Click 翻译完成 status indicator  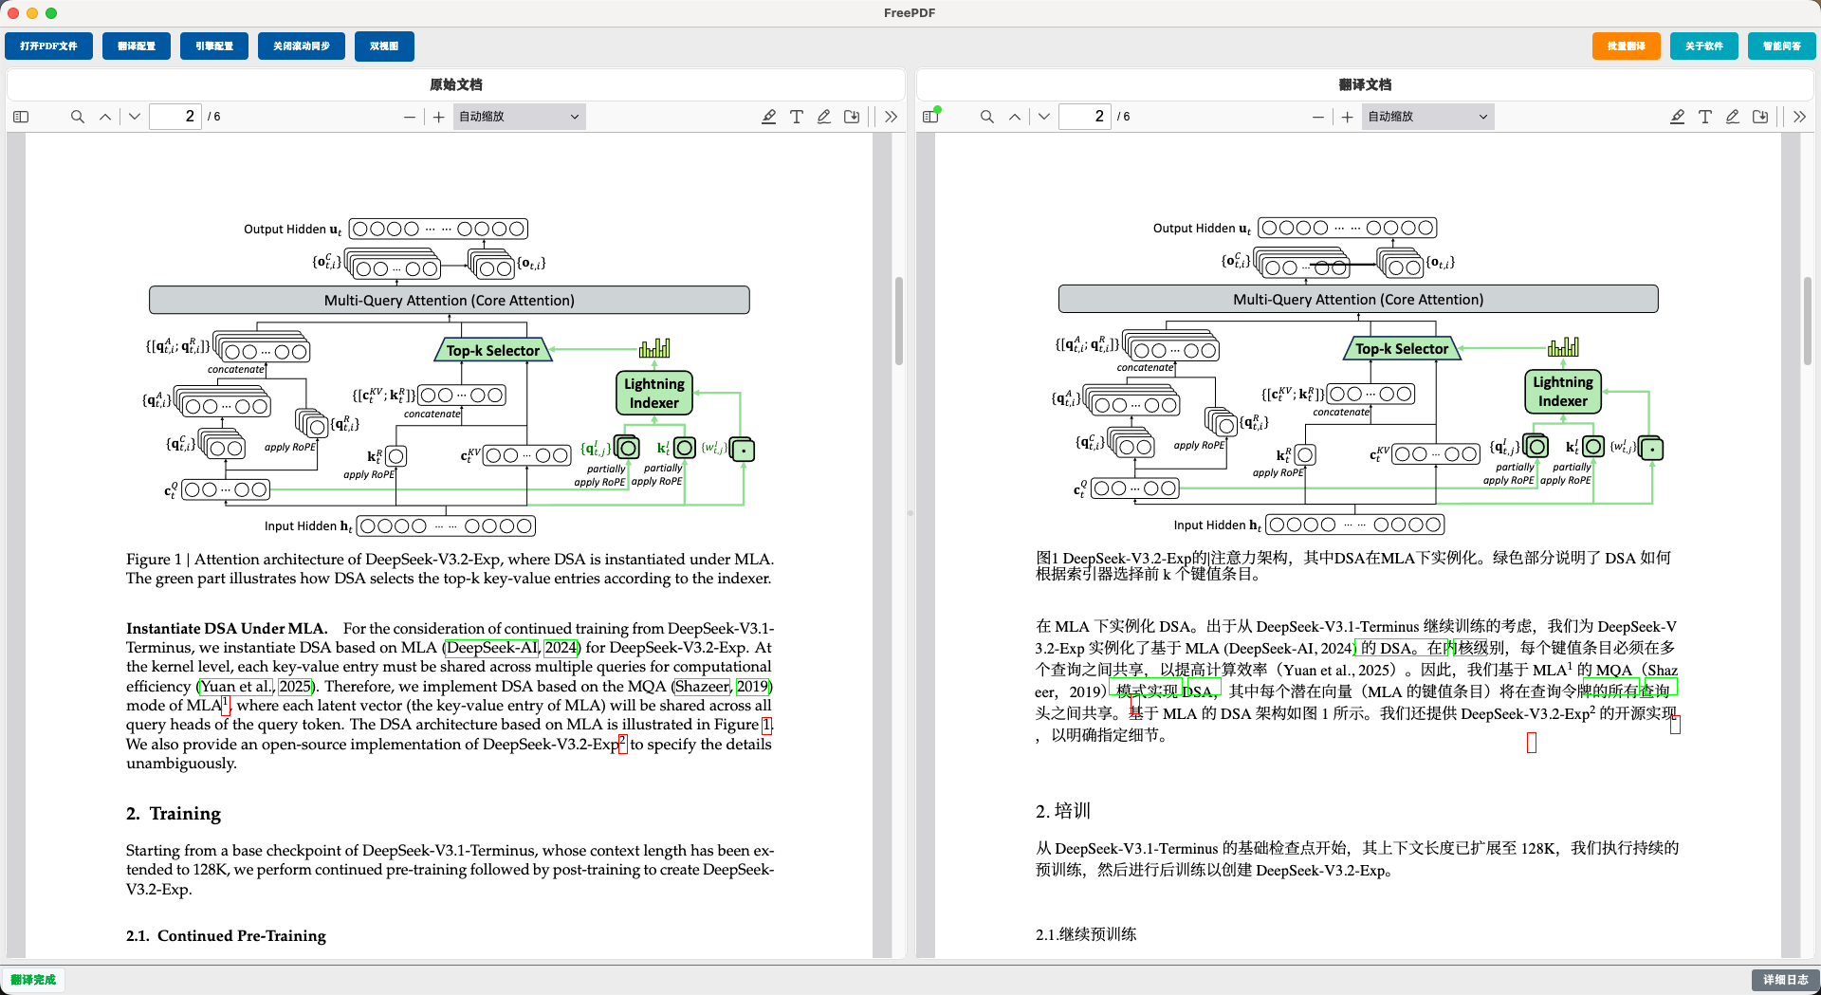click(33, 980)
